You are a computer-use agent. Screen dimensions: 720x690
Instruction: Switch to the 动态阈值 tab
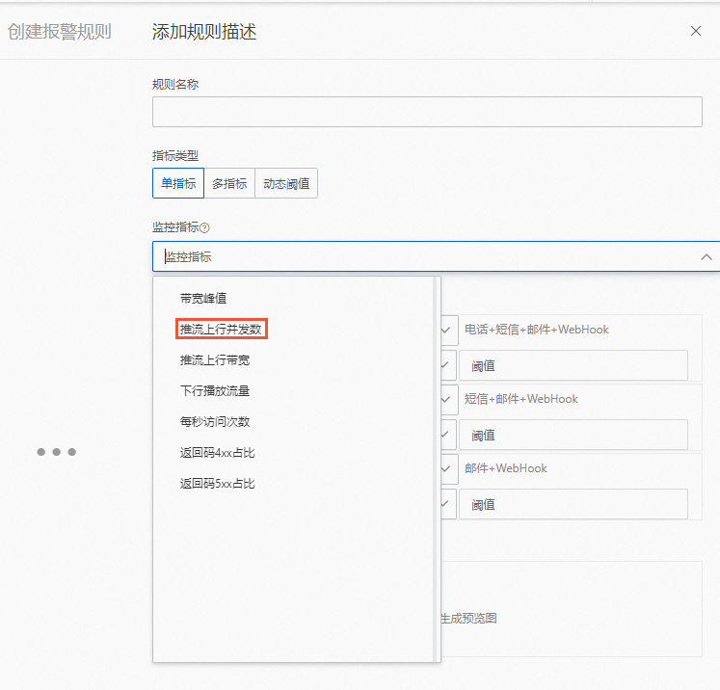286,183
